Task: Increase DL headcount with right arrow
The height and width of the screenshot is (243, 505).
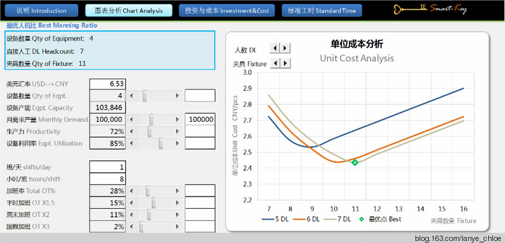Action: pos(285,48)
